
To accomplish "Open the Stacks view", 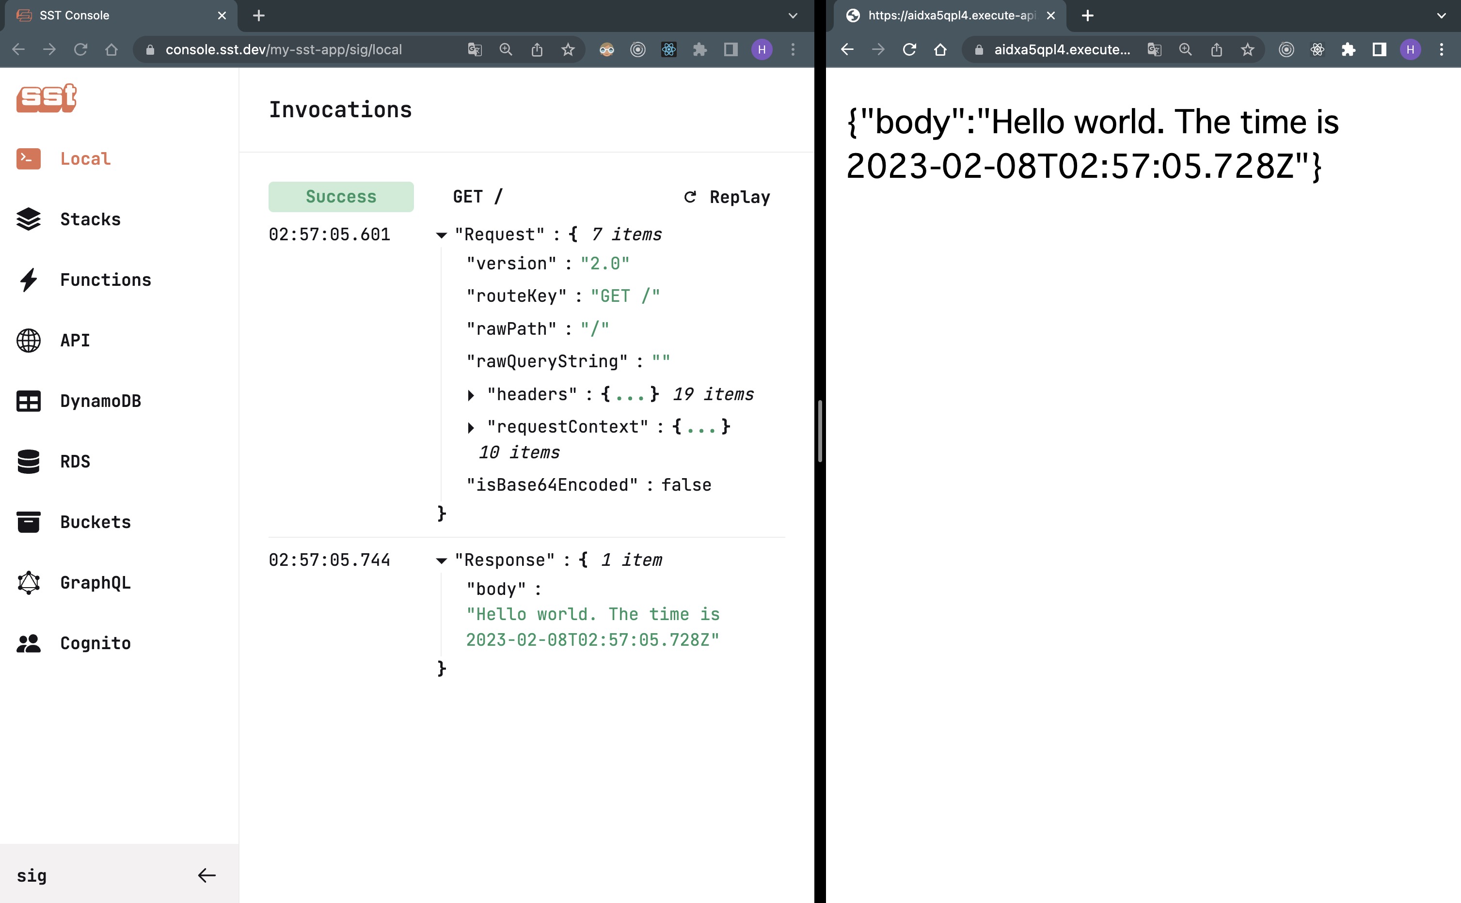I will [90, 218].
